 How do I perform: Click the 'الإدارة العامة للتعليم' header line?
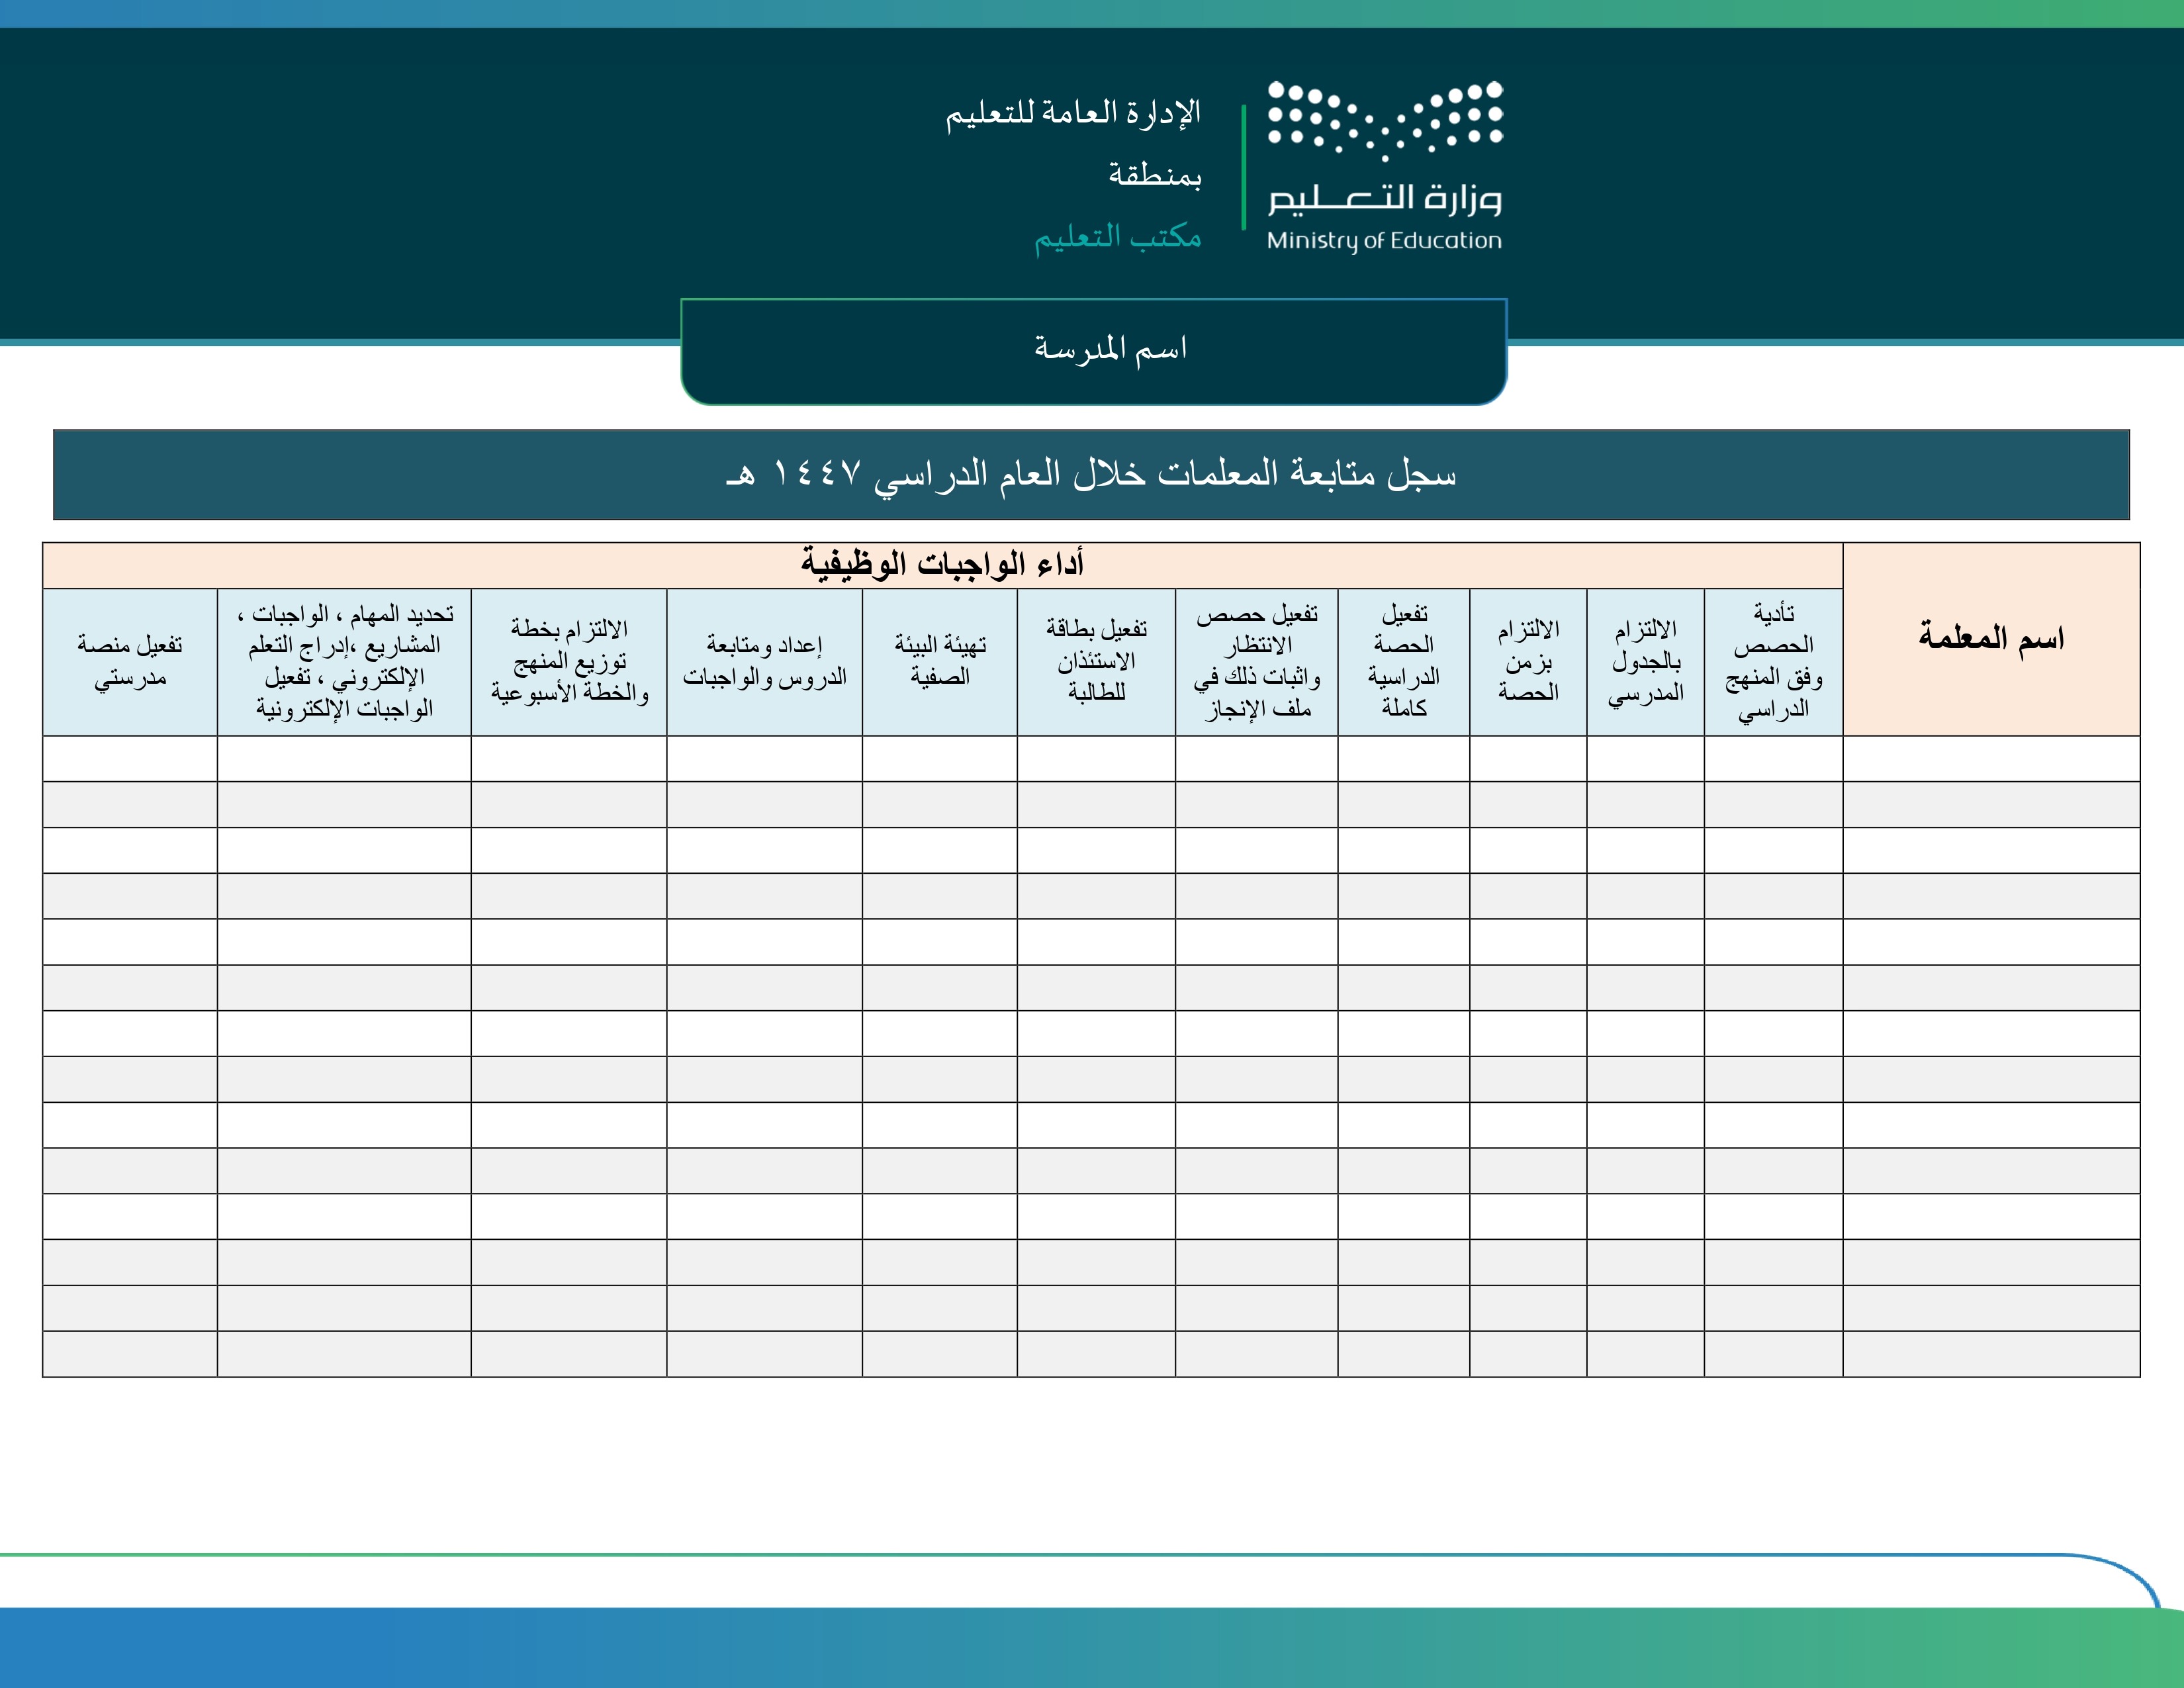1072,113
